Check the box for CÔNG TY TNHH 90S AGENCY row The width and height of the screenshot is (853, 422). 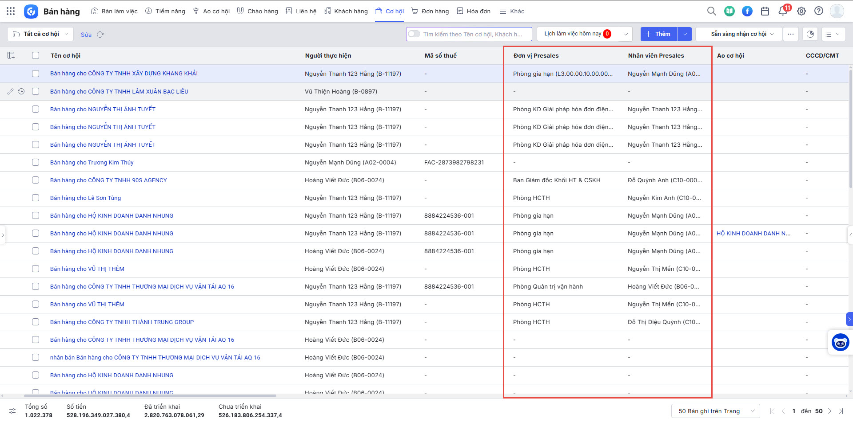36,180
